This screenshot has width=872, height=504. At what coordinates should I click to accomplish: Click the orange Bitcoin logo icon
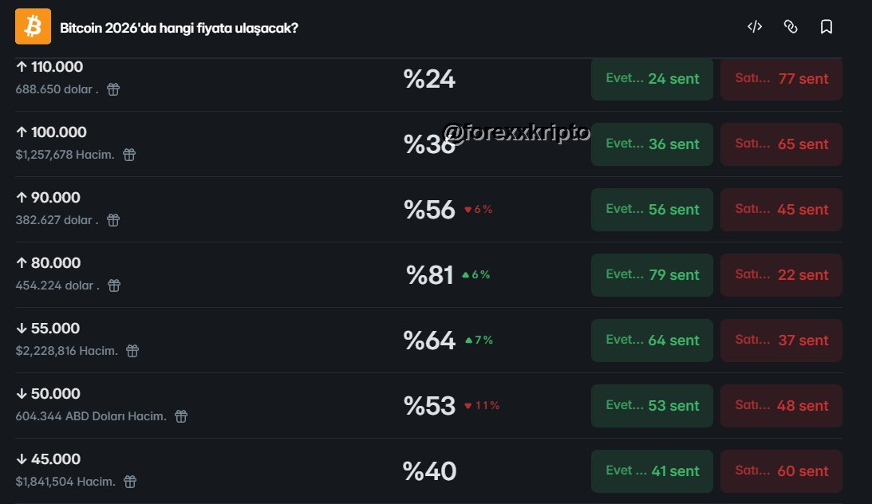click(33, 26)
